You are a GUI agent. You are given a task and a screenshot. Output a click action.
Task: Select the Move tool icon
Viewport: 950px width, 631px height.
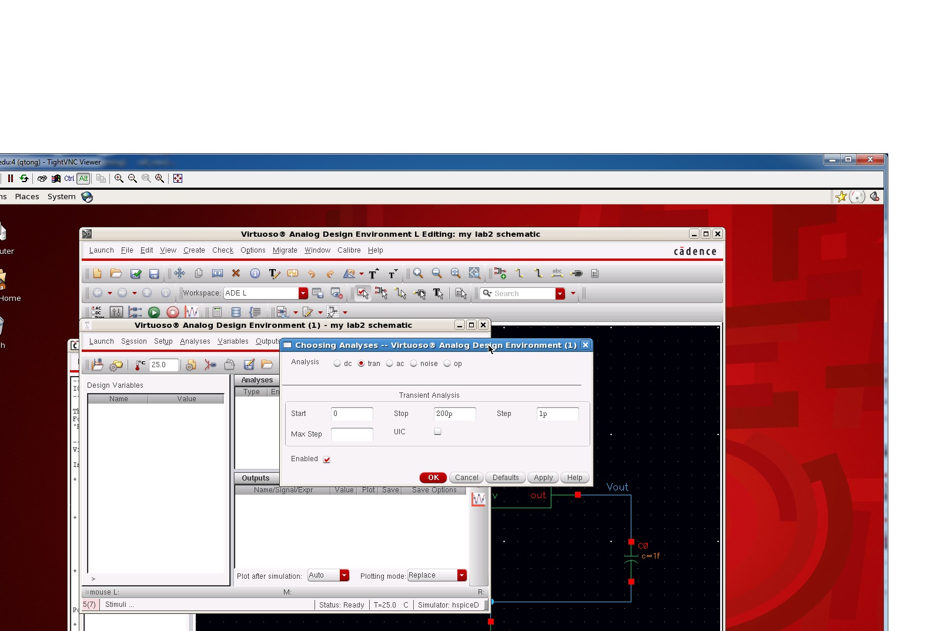coord(180,273)
